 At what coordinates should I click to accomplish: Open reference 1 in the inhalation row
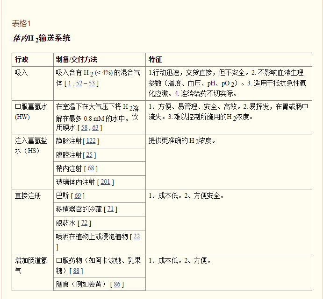click(x=70, y=83)
